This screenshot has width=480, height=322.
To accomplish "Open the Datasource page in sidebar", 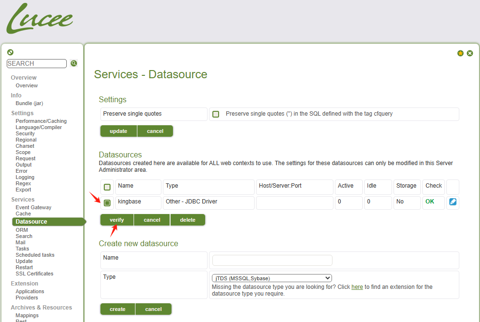I will (x=31, y=222).
